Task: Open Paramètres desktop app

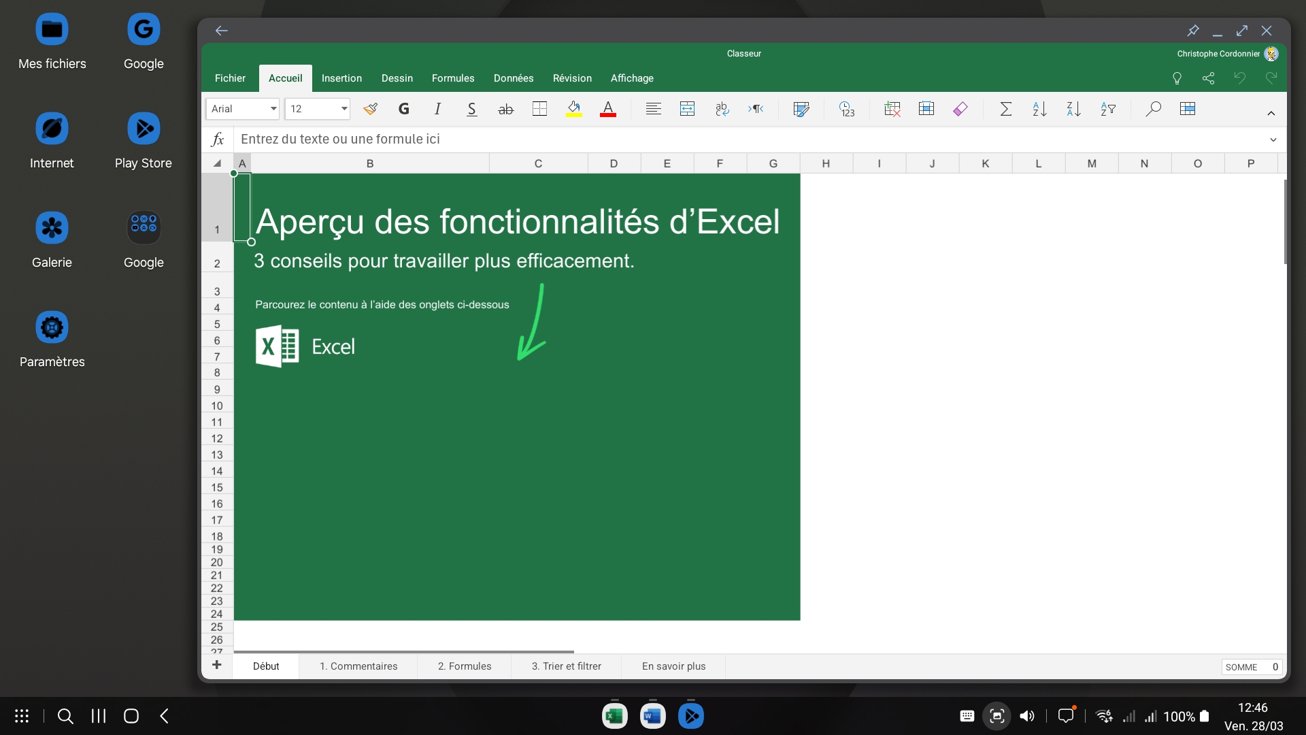Action: pyautogui.click(x=52, y=340)
